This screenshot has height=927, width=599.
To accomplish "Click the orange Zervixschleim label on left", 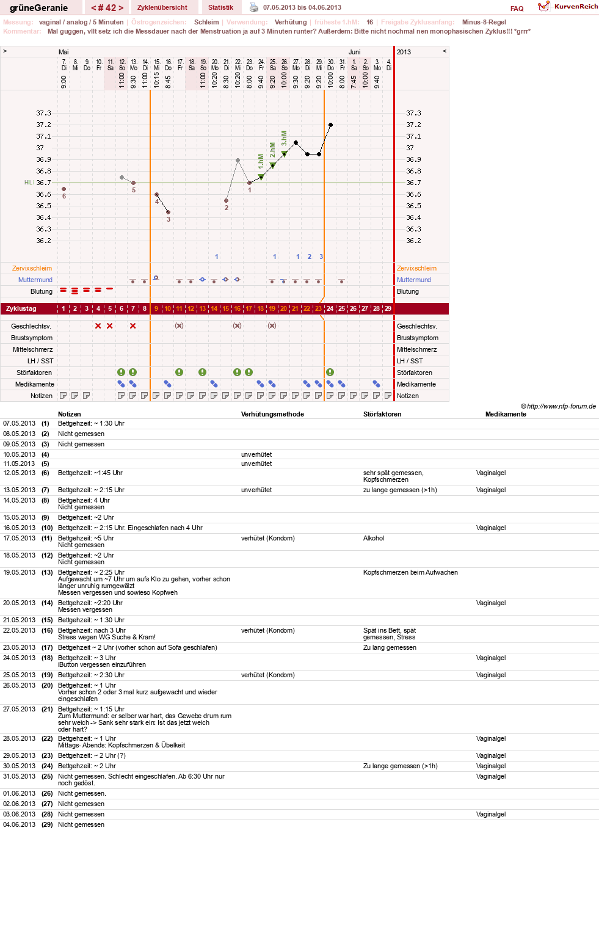I will (x=32, y=268).
